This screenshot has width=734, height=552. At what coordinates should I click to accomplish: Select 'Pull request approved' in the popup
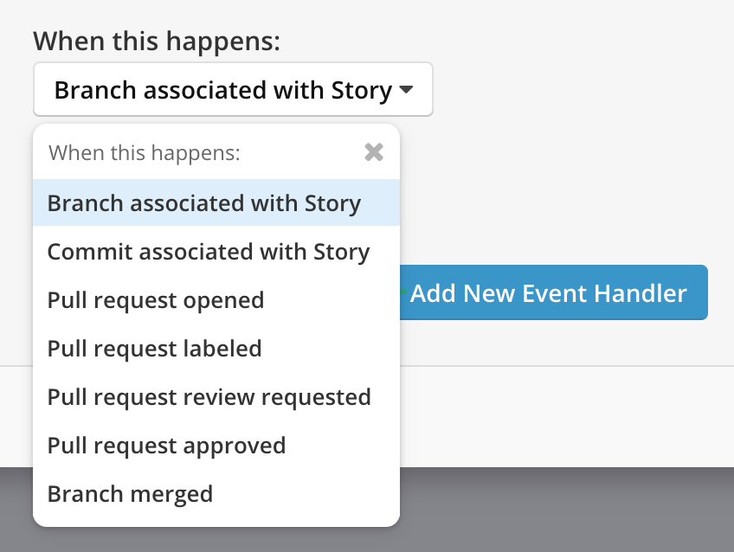point(166,446)
